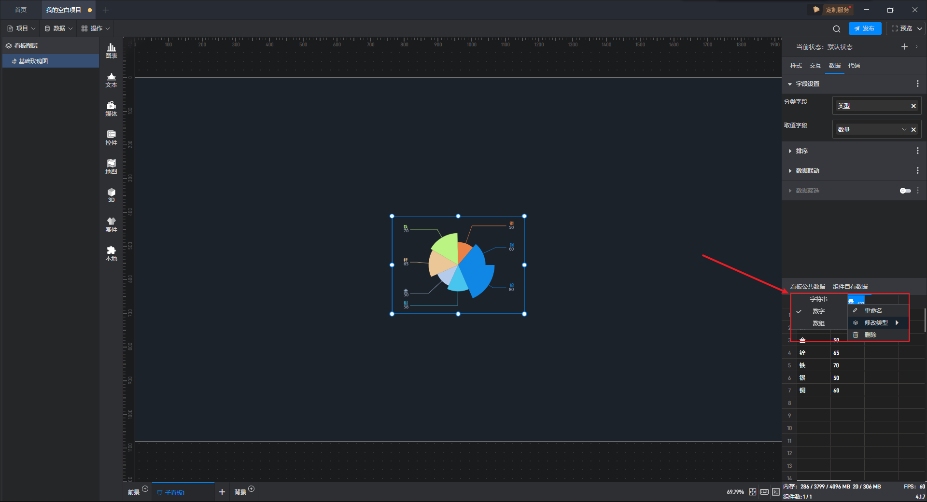Toggle the 数据筛选 switch on

coord(905,191)
